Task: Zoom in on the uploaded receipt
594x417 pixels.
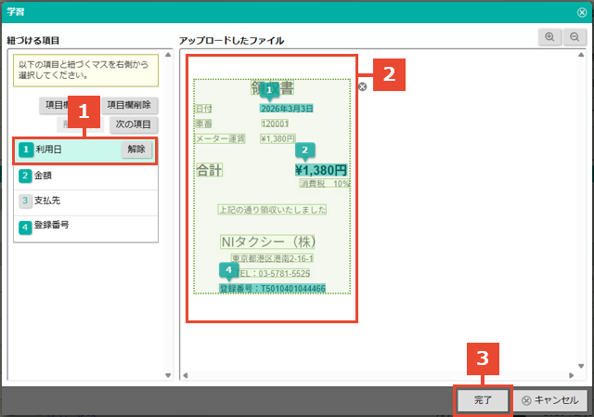Action: (549, 37)
